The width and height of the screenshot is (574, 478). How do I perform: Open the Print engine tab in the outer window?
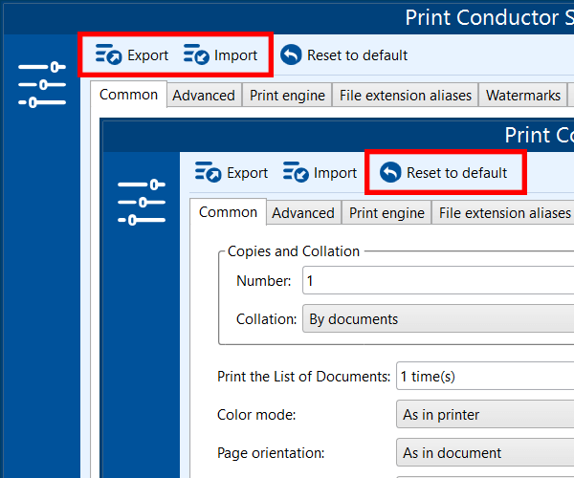287,96
